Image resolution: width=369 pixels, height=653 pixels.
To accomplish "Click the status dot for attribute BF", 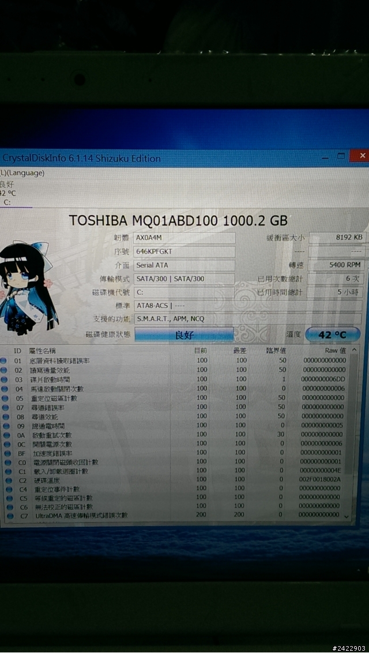I will coord(6,453).
